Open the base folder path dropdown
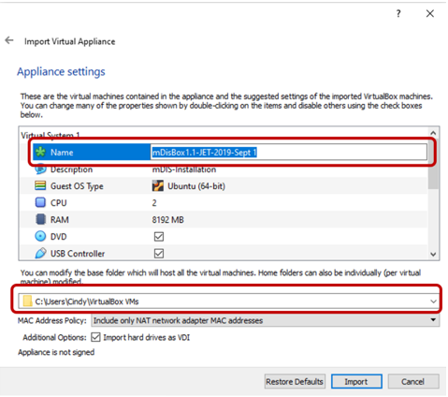The width and height of the screenshot is (448, 397). point(433,301)
